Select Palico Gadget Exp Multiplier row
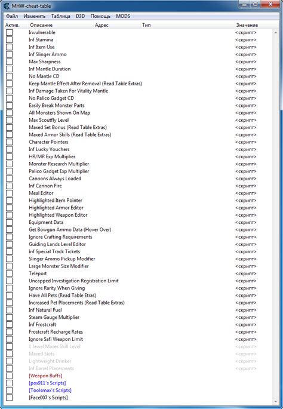This screenshot has height=409, width=283. tap(59, 171)
